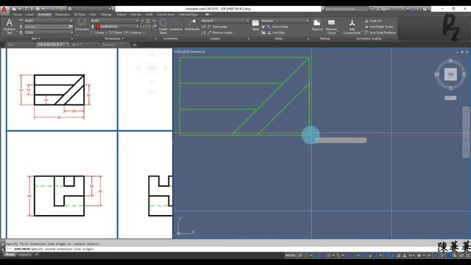The width and height of the screenshot is (471, 265).
Task: Click the viewport view label controls
Action: click(x=190, y=52)
